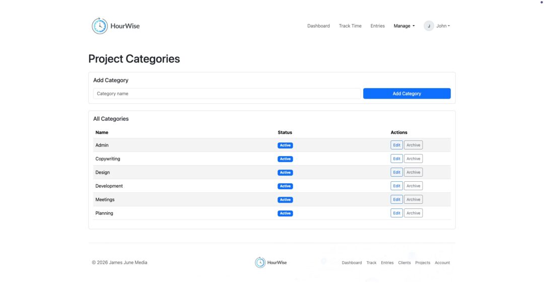Edit the Development category
544x306 pixels.
(x=396, y=186)
